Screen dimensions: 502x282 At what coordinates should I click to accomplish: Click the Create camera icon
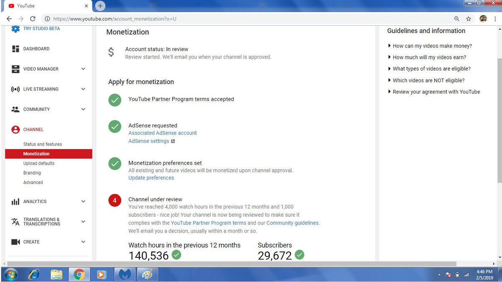coord(15,242)
